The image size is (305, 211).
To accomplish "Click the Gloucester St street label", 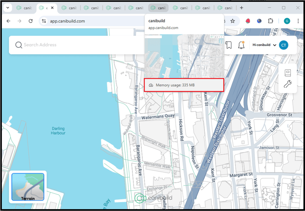I will click(265, 98).
